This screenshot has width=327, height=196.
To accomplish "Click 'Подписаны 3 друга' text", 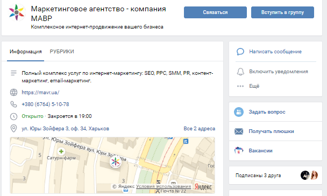I will click(x=258, y=176).
